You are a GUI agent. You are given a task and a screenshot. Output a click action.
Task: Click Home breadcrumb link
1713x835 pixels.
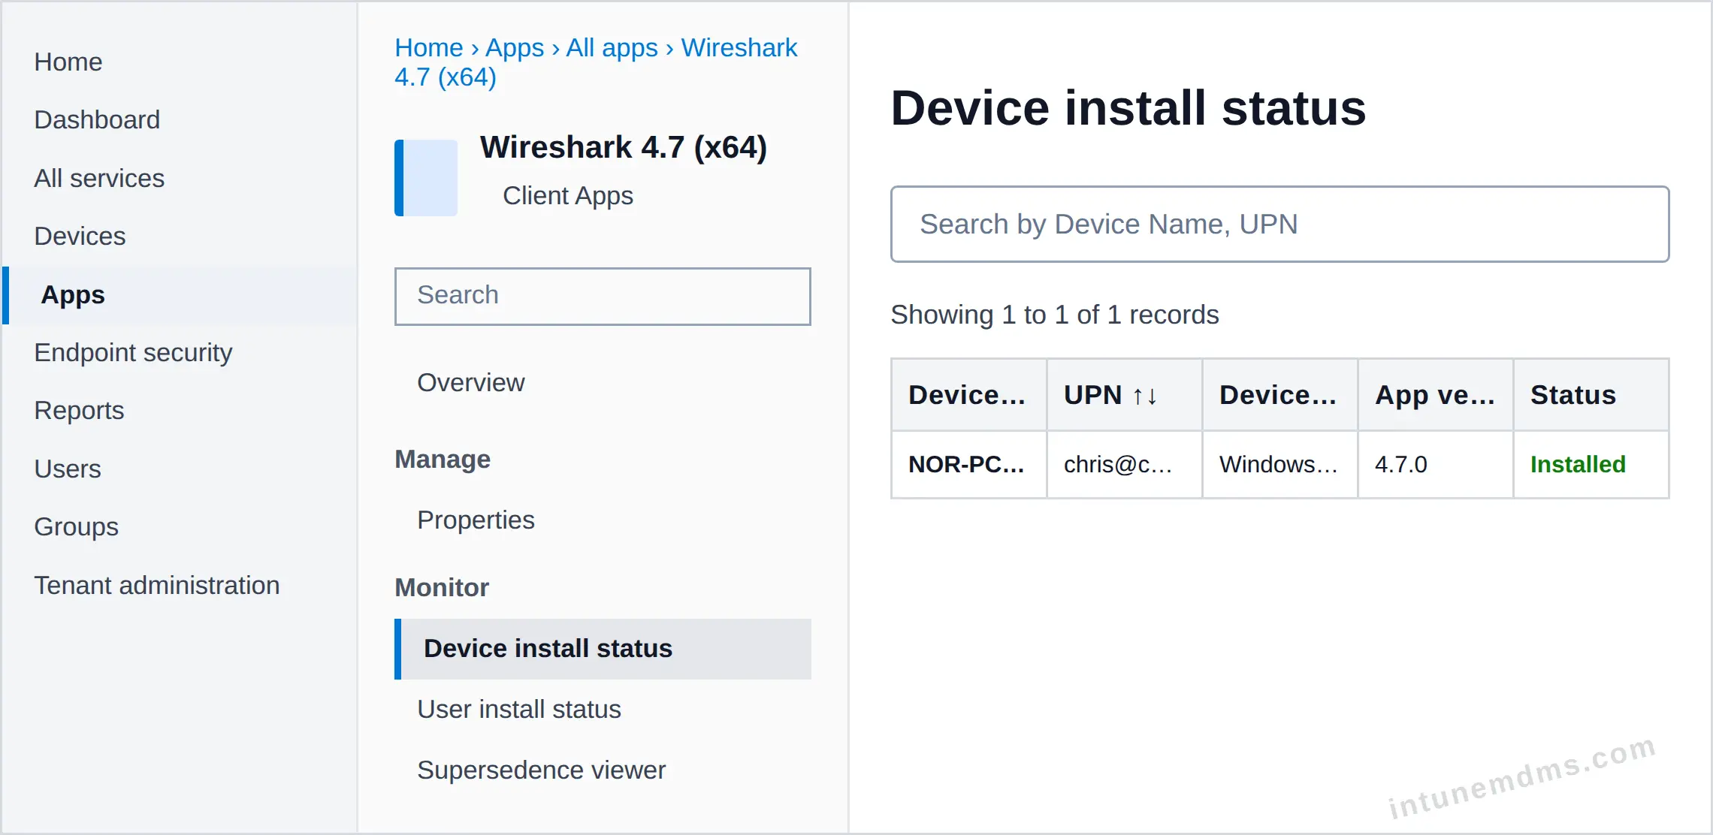(429, 47)
